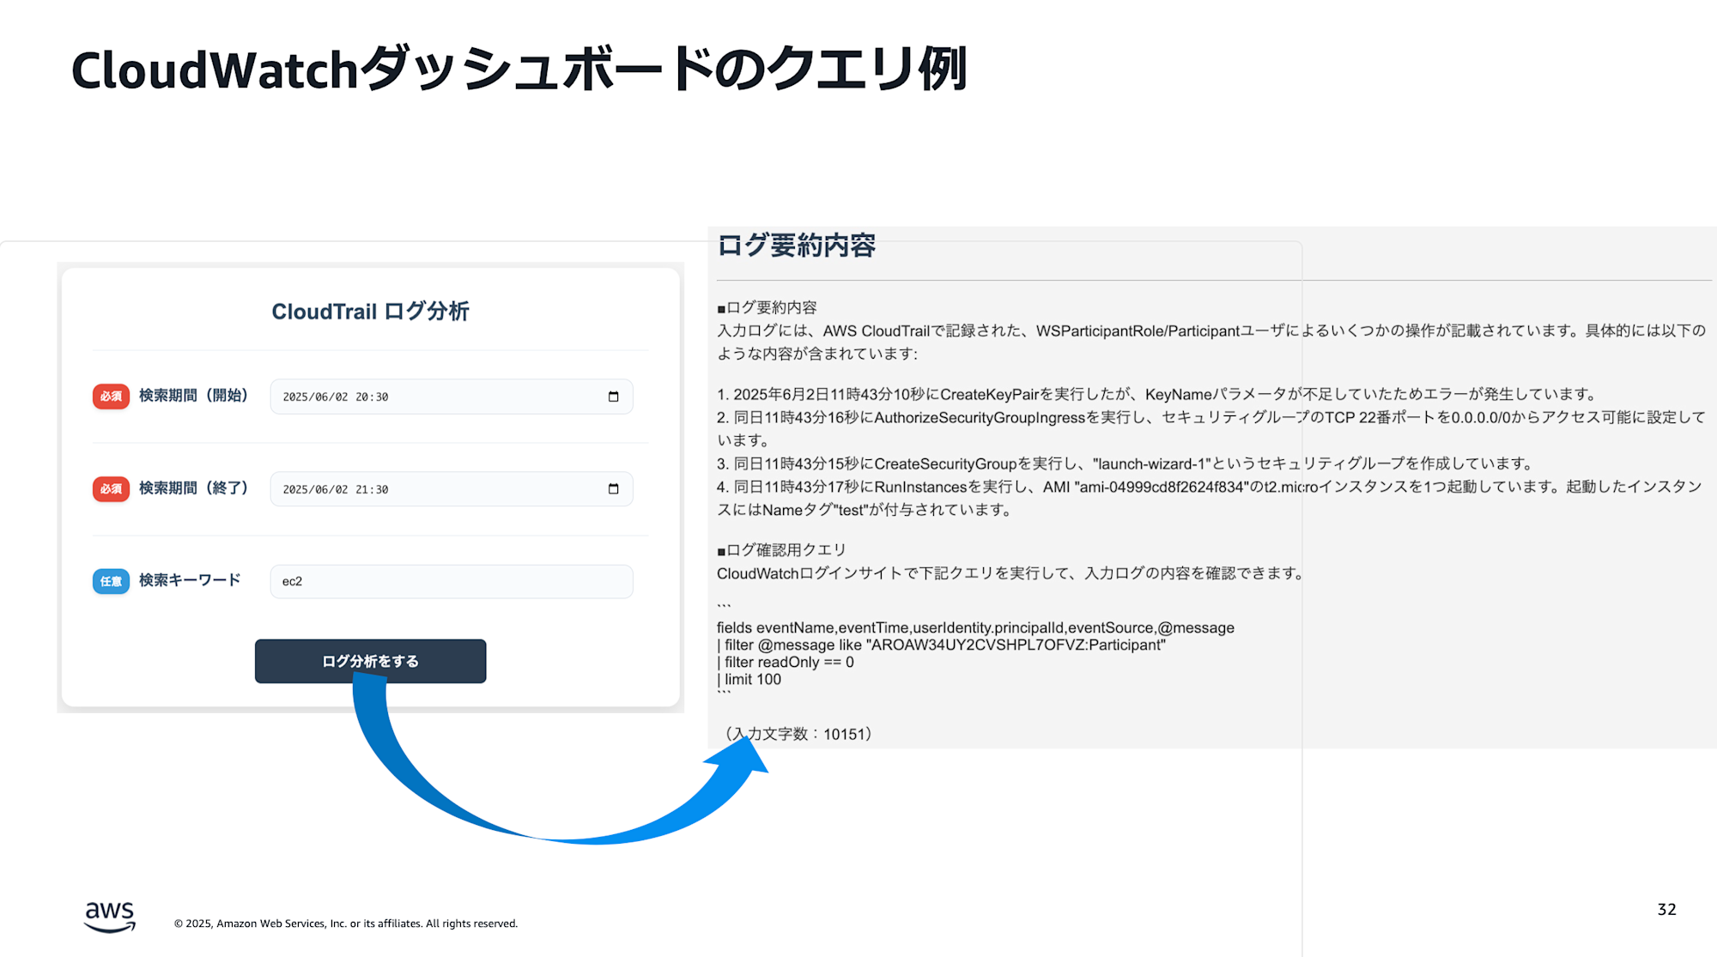Focus the end date field 2025/06/02 21:30
The image size is (1717, 957).
452,489
